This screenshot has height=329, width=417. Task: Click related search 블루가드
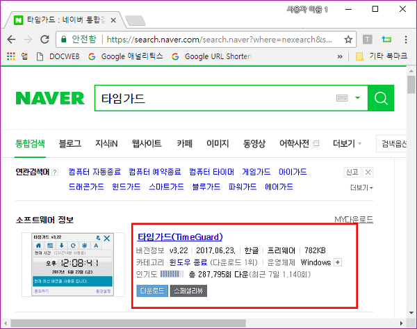pyautogui.click(x=206, y=187)
